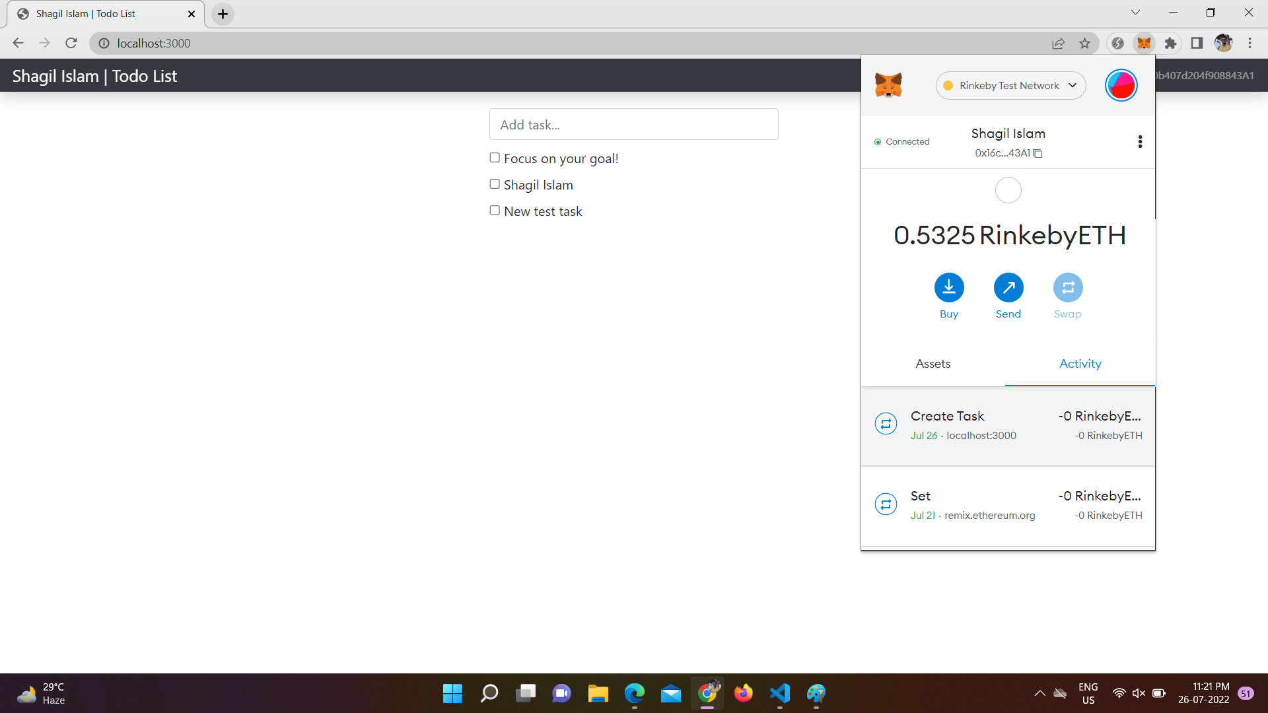Screen dimensions: 1268x713
Task: Click the Swap button in MetaMask
Action: (x=1068, y=296)
